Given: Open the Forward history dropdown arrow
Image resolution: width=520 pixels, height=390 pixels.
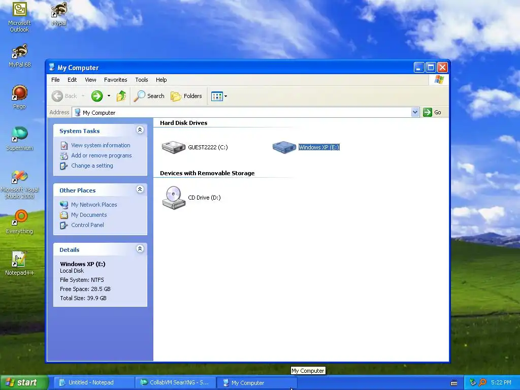Looking at the screenshot, I should [x=109, y=96].
